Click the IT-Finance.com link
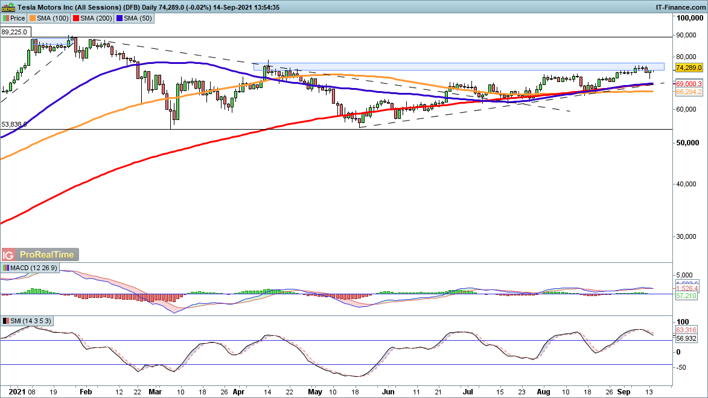 click(680, 7)
